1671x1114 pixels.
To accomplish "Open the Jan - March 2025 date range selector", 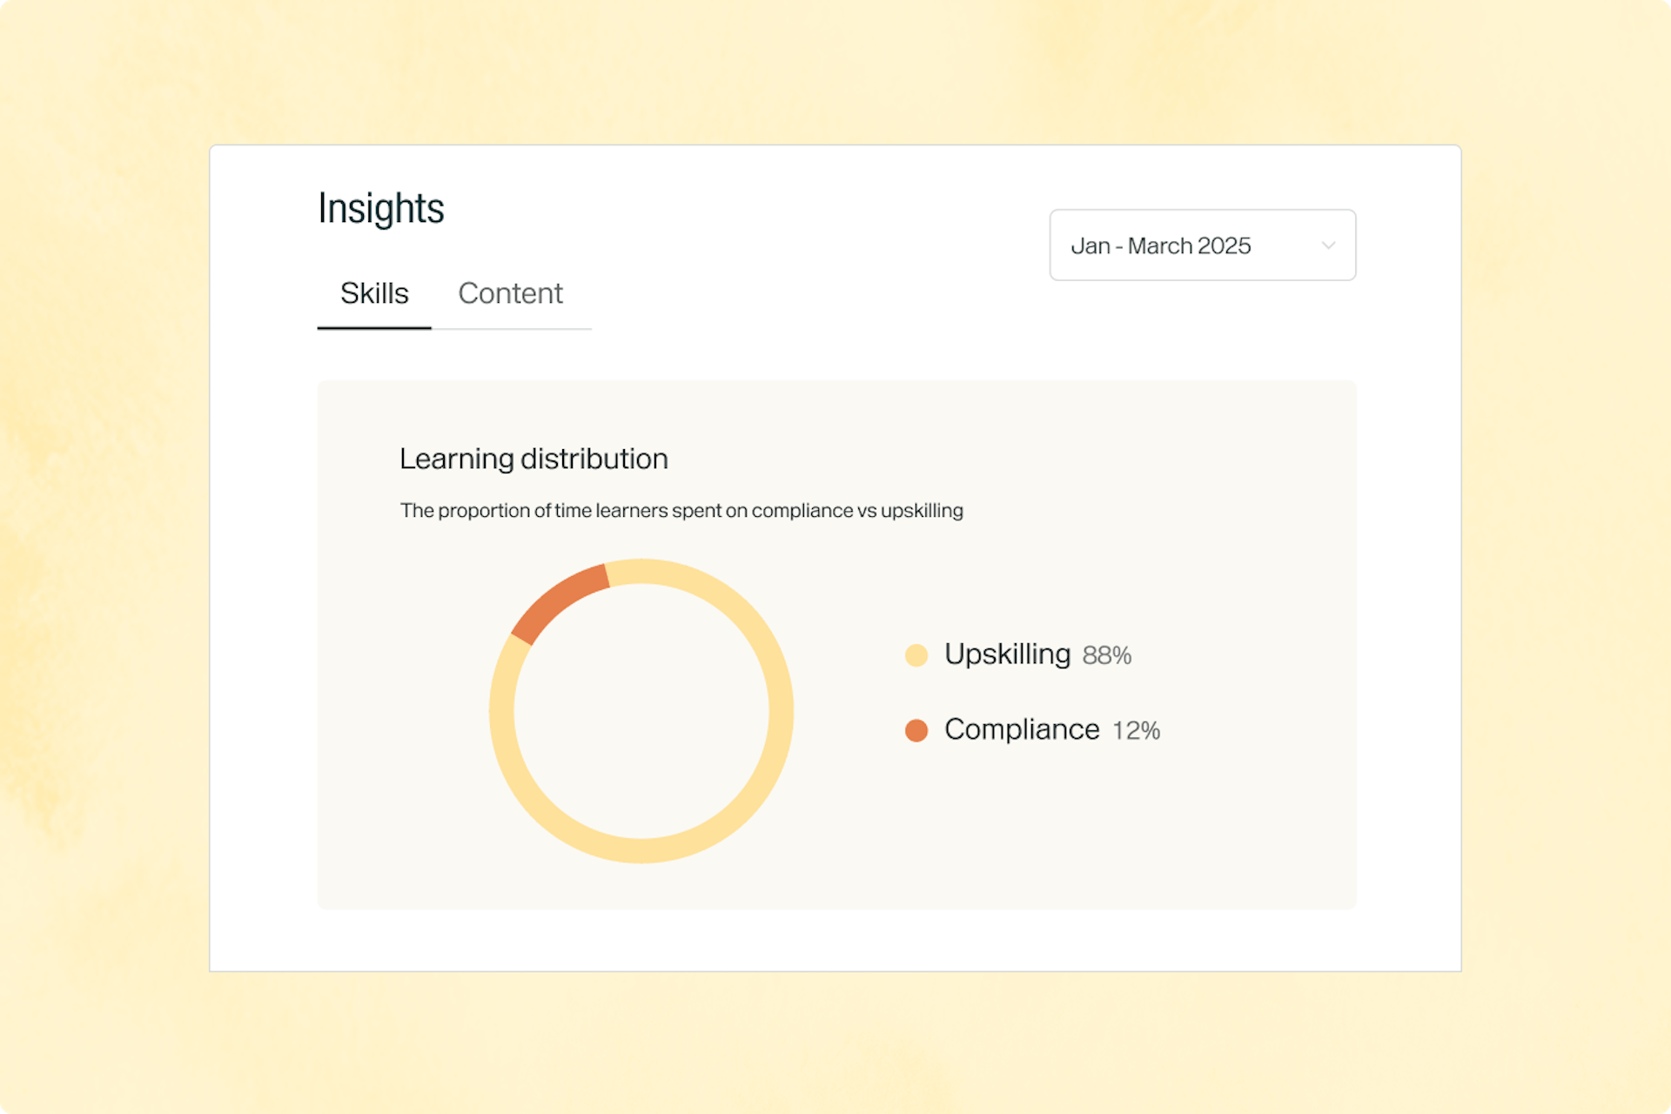I will [x=1203, y=245].
